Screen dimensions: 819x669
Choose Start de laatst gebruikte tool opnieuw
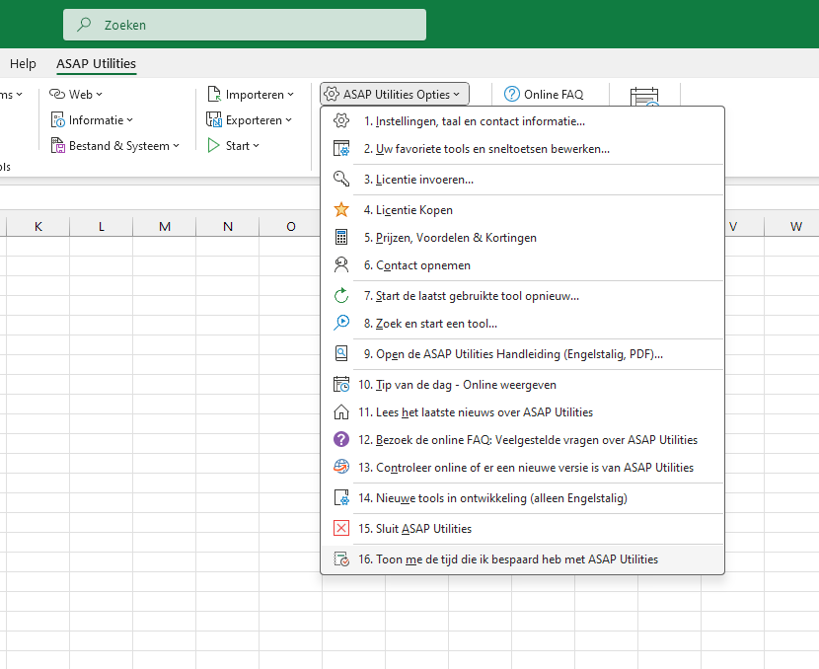(x=522, y=296)
